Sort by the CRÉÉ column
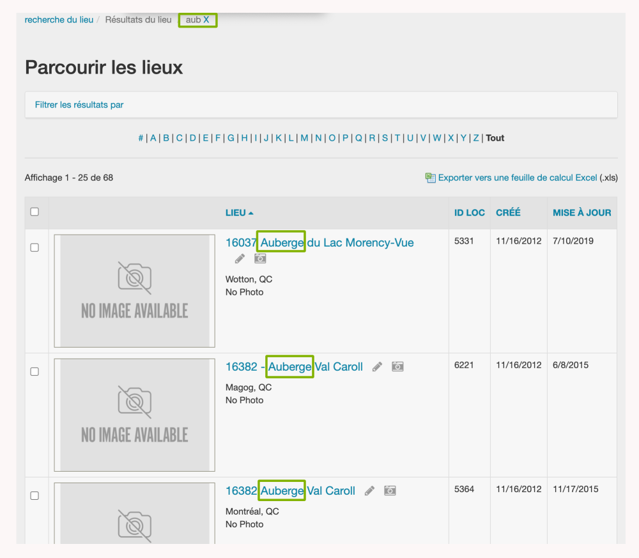 point(508,212)
